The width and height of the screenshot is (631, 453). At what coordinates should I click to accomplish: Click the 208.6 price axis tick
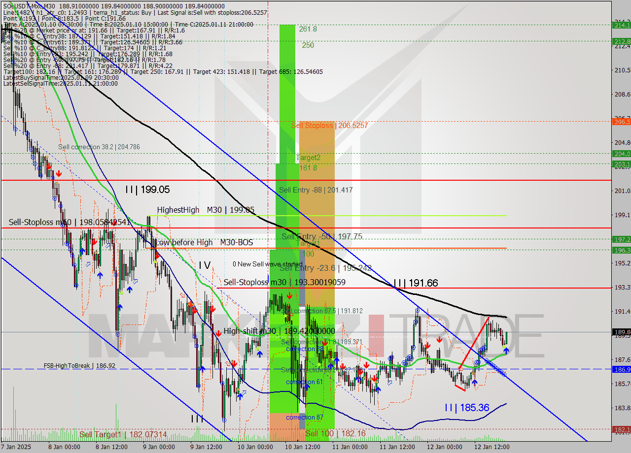pyautogui.click(x=622, y=94)
